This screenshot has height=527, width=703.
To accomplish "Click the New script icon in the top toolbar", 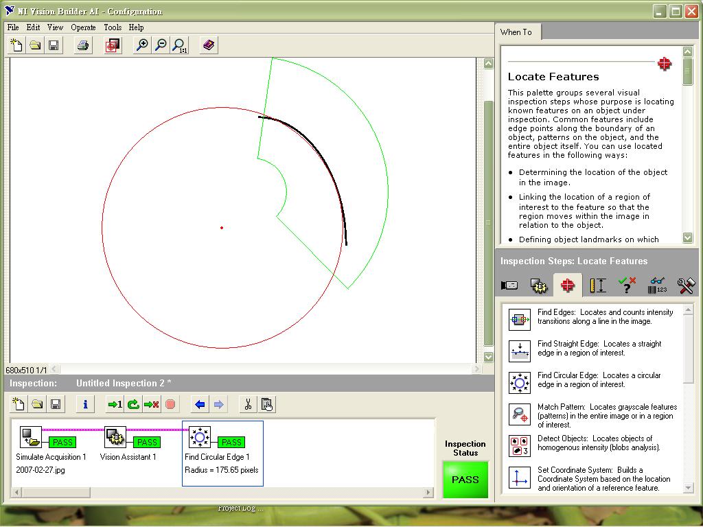I will tap(16, 45).
